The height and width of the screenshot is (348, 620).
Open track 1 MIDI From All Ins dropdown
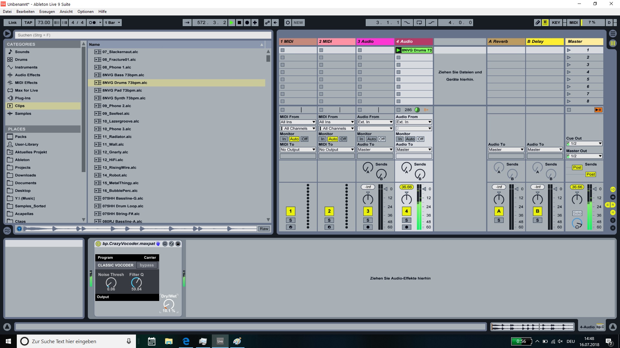[x=298, y=122]
